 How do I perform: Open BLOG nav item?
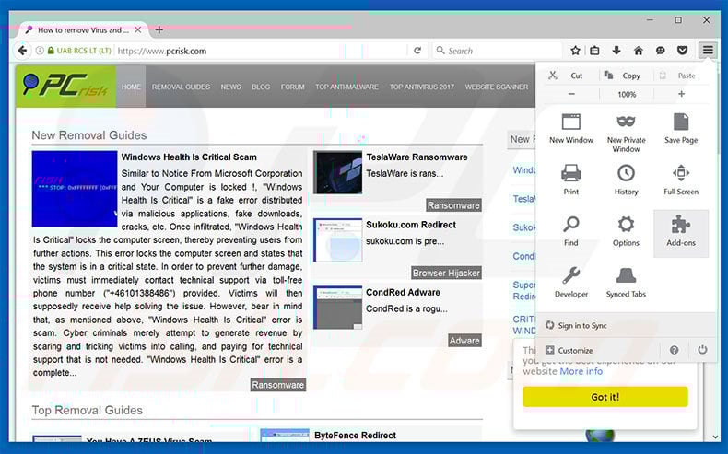coord(261,87)
